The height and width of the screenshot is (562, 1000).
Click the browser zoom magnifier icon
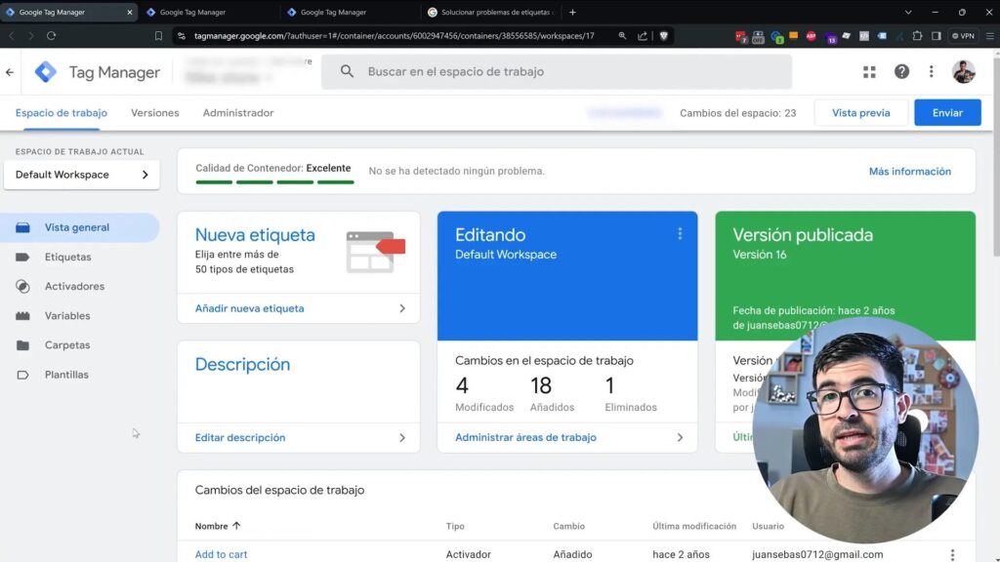pyautogui.click(x=622, y=36)
